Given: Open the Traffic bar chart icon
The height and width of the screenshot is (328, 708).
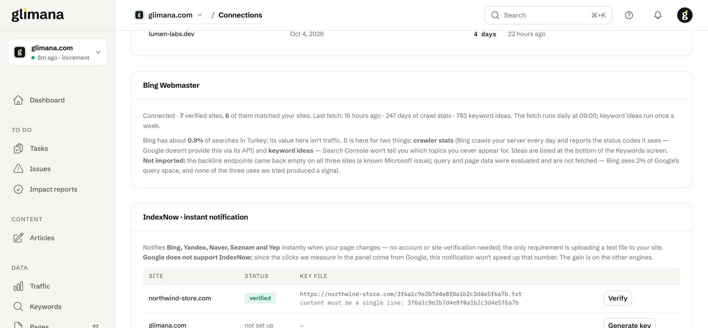Looking at the screenshot, I should click(x=18, y=286).
